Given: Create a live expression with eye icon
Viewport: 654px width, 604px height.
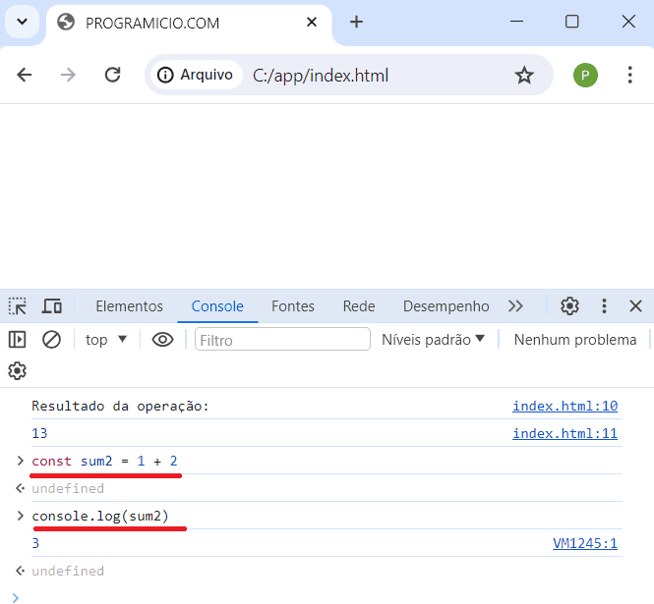Looking at the screenshot, I should click(x=162, y=340).
